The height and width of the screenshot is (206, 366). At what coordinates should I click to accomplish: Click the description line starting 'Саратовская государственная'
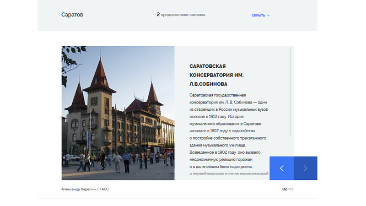tap(218, 95)
